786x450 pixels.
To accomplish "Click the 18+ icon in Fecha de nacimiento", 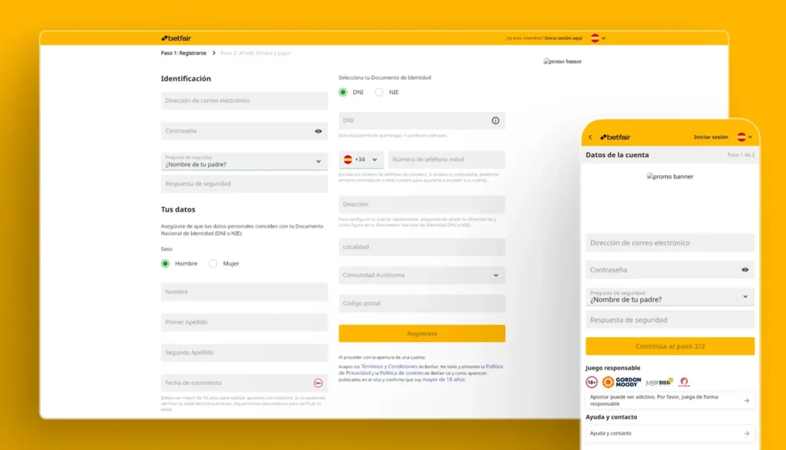I will coord(319,383).
